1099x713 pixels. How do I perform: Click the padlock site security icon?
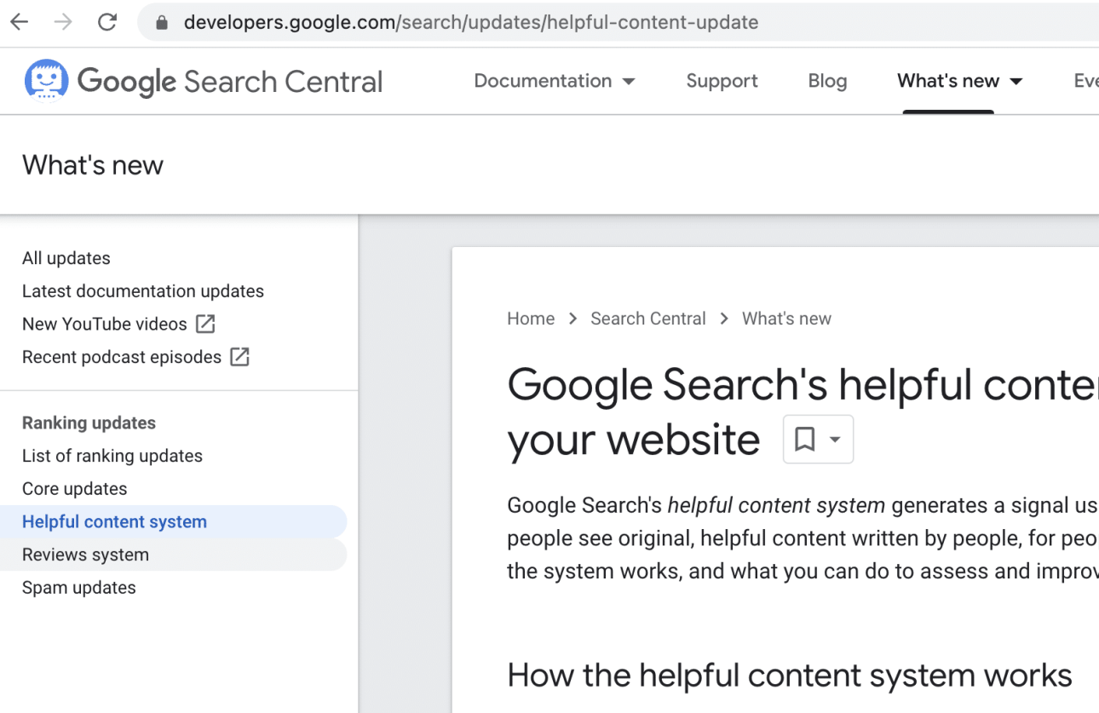pos(162,23)
